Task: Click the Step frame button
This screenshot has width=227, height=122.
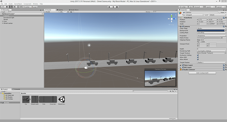Action: pos(117,7)
